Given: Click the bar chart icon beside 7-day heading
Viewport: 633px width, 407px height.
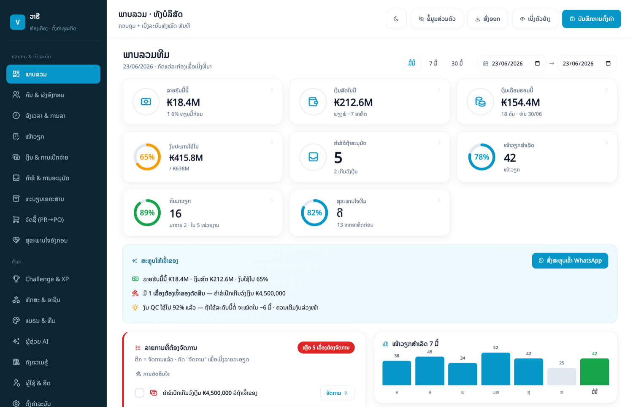Looking at the screenshot, I should coord(385,344).
